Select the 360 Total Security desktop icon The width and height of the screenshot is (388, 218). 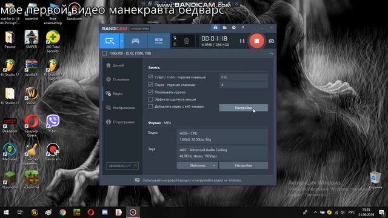point(53,42)
